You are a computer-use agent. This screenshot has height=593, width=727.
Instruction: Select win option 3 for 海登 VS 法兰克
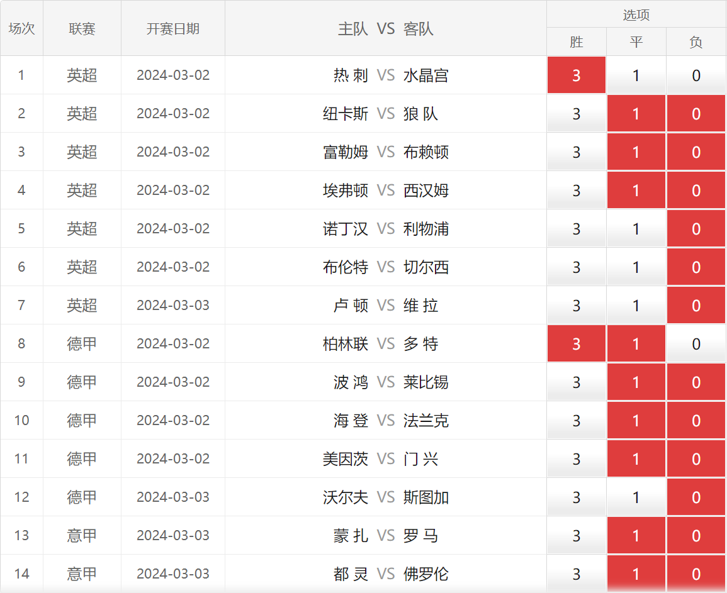pyautogui.click(x=577, y=420)
